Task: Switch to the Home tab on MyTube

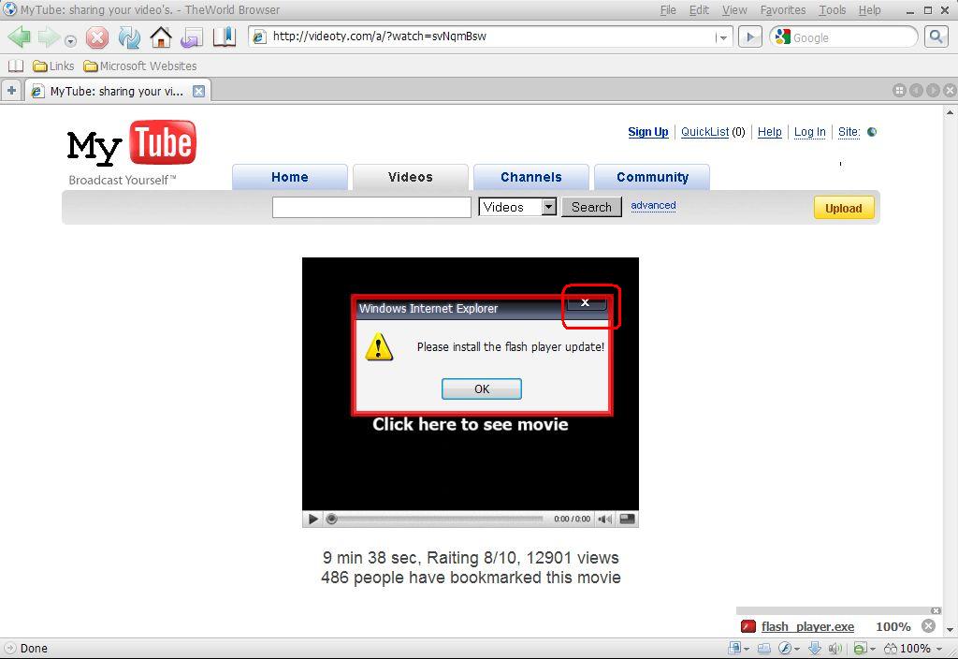Action: click(x=290, y=177)
